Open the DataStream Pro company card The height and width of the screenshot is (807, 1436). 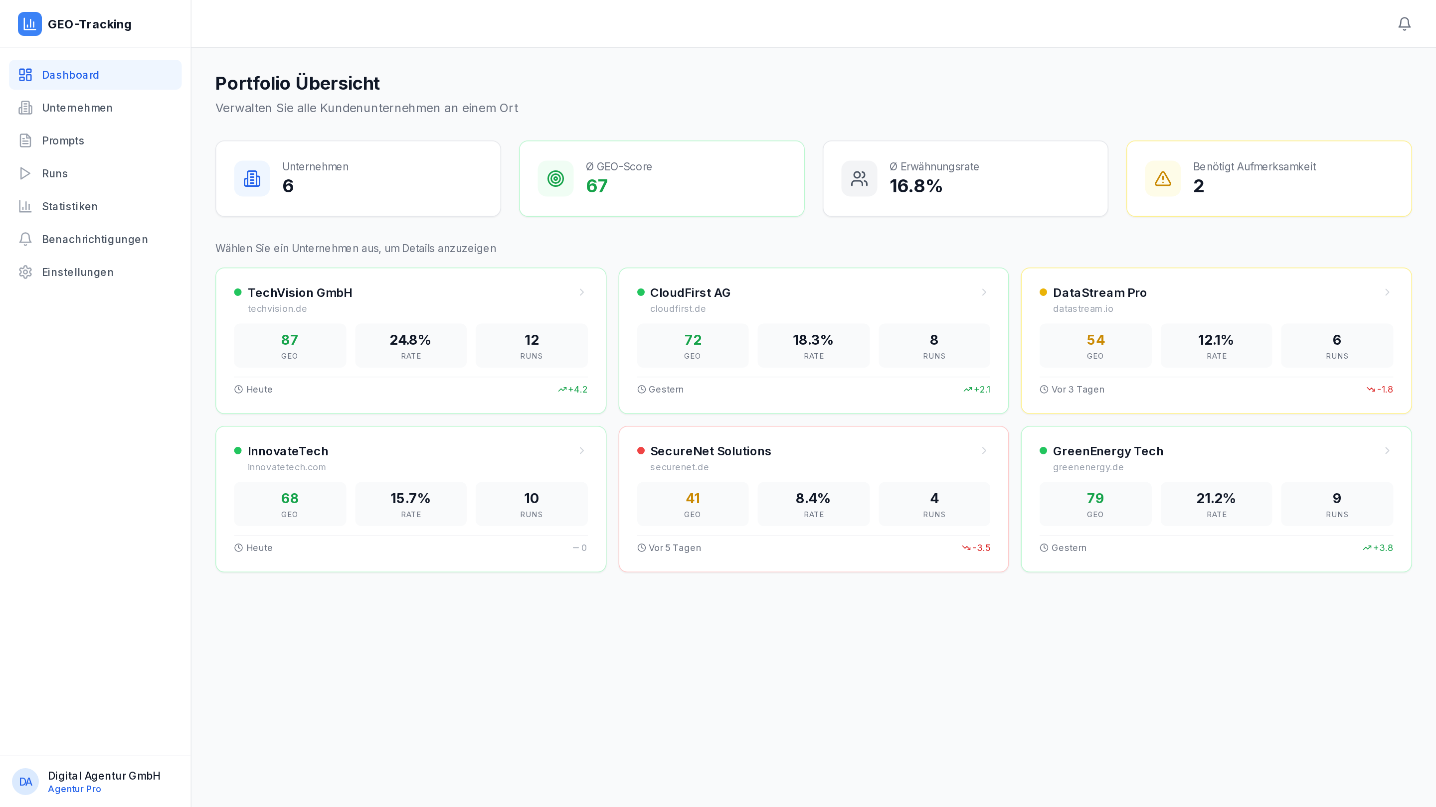(1215, 340)
